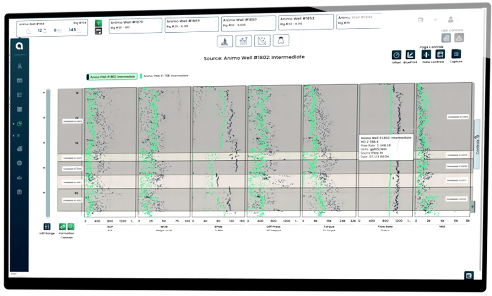Click the Diff Press chart axis label
Image resolution: width=492 pixels, height=296 pixels.
274,227
